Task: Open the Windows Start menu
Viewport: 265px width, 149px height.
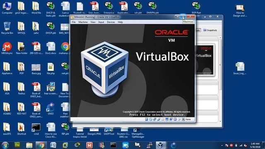Action: [5, 145]
